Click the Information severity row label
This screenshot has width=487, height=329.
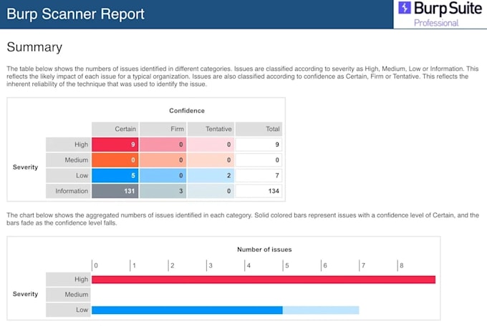pos(68,191)
